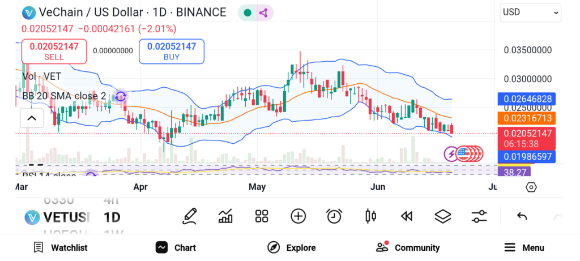Click the -2.01% price change text
580x261 pixels.
click(157, 29)
